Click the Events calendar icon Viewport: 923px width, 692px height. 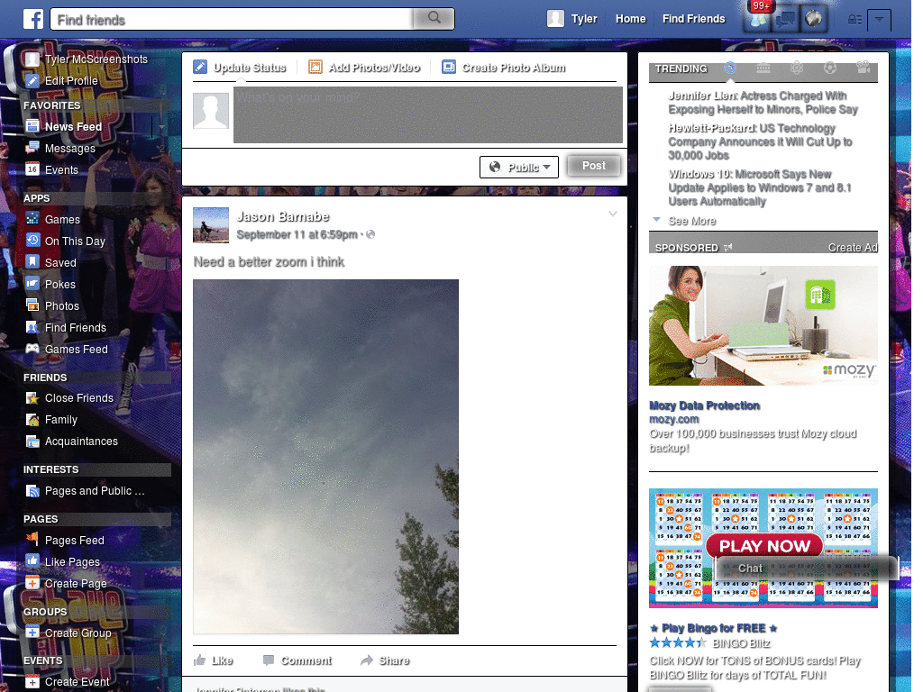point(32,169)
